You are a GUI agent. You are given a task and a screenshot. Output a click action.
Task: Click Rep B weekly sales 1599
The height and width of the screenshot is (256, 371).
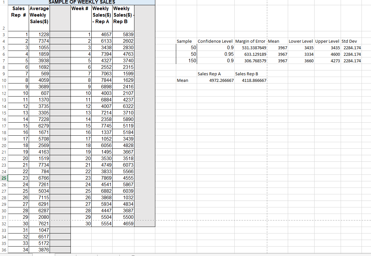coord(123,74)
